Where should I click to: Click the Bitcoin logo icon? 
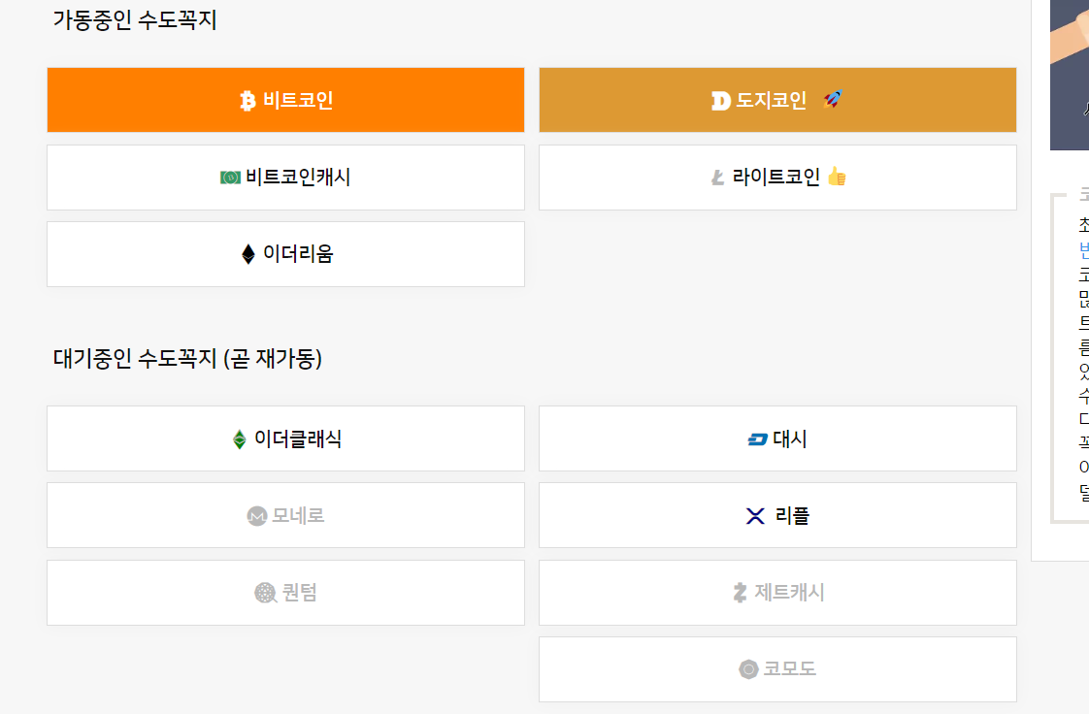[x=247, y=101]
